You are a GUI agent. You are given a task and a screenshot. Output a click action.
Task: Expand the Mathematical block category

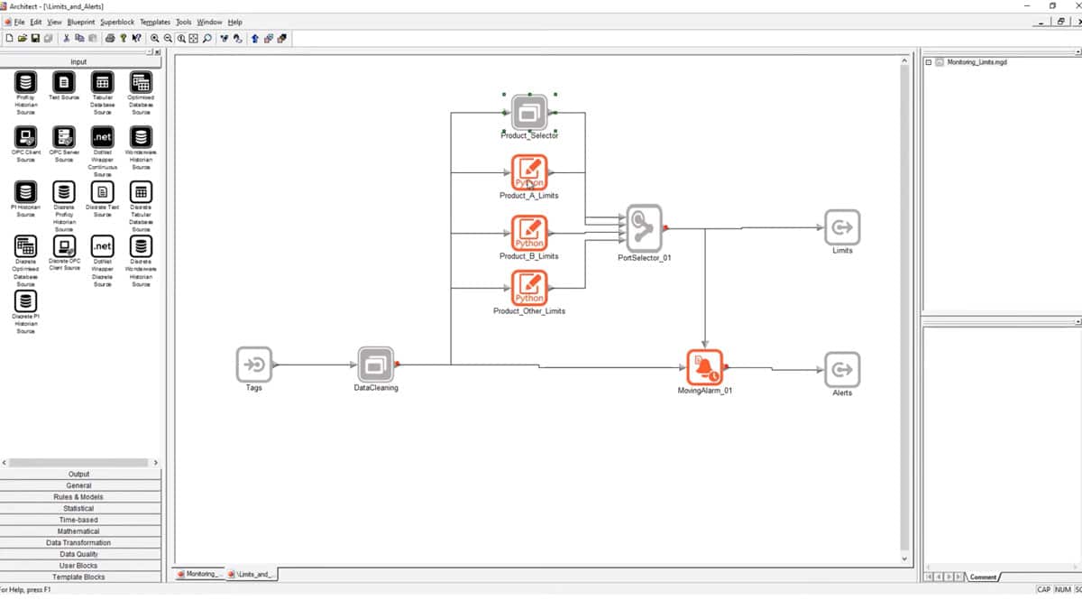pyautogui.click(x=79, y=531)
